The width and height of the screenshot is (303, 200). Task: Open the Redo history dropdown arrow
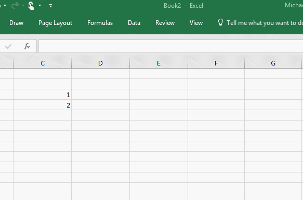pos(23,6)
